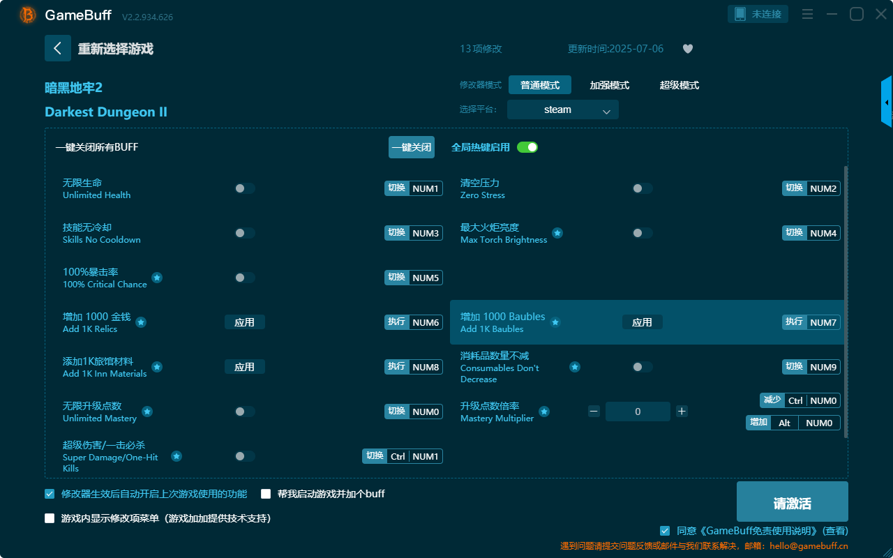The height and width of the screenshot is (558, 893).
Task: Apply Add 1K Relics
Action: (245, 322)
